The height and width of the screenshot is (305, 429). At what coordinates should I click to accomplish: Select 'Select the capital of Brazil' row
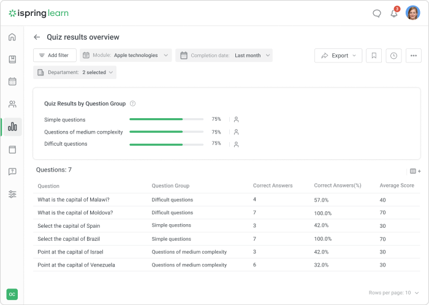pyautogui.click(x=227, y=239)
